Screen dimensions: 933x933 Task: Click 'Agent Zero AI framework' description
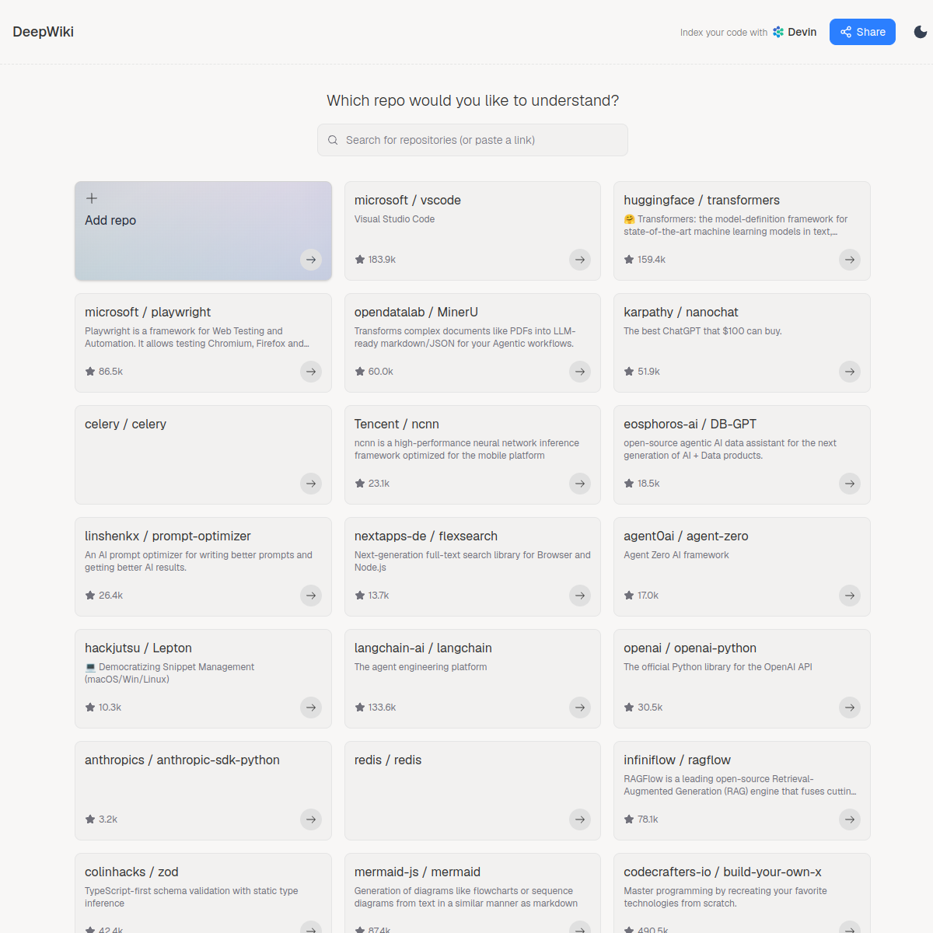pos(676,555)
